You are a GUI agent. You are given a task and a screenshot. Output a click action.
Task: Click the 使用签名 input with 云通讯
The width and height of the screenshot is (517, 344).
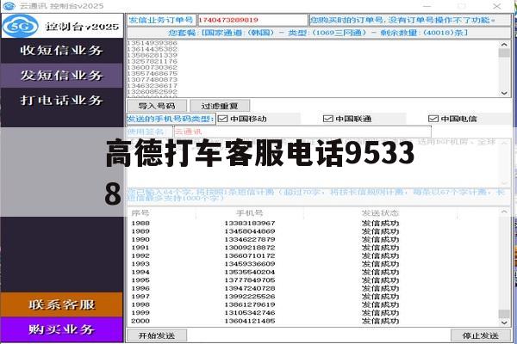point(302,132)
